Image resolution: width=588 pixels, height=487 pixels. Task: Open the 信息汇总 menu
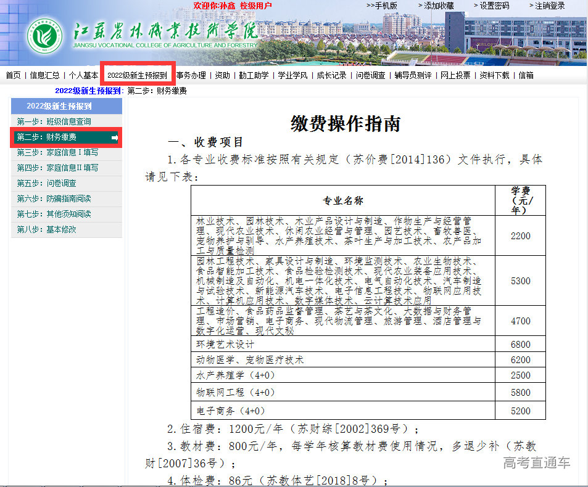click(45, 75)
